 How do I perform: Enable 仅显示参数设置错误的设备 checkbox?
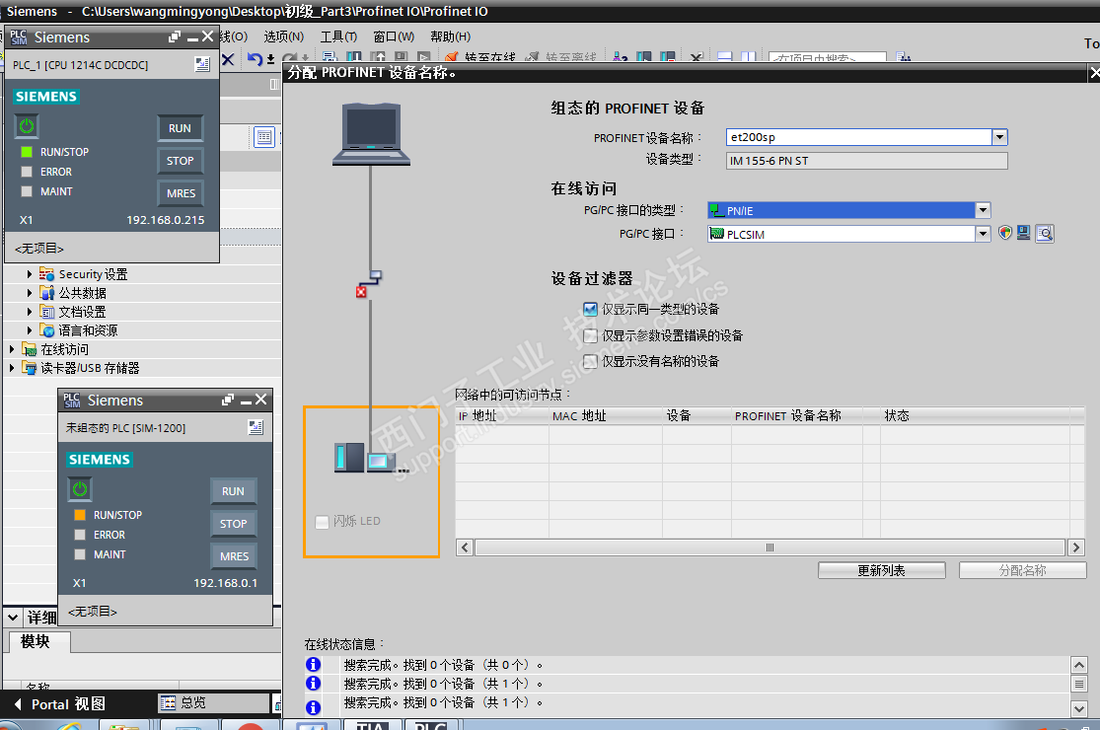point(591,335)
